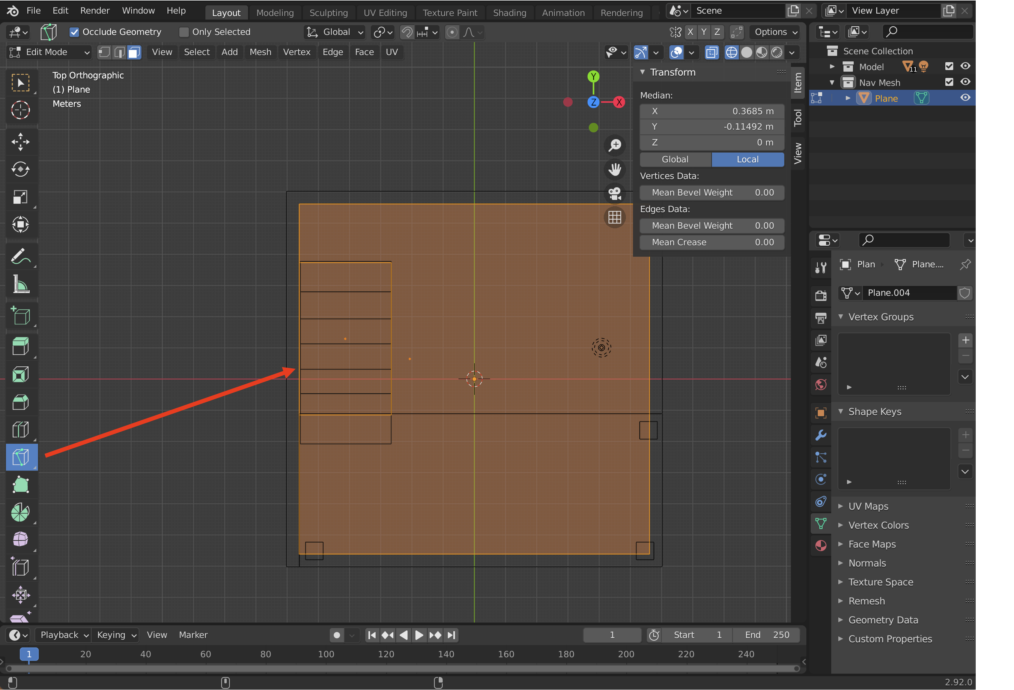The width and height of the screenshot is (1014, 690).
Task: Open Object Data properties green triangle tab
Action: 821,523
